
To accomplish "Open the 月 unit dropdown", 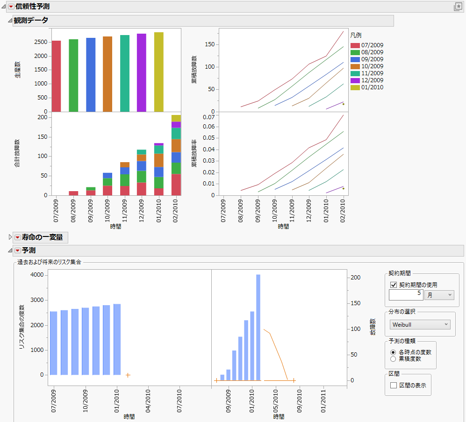I will (438, 295).
